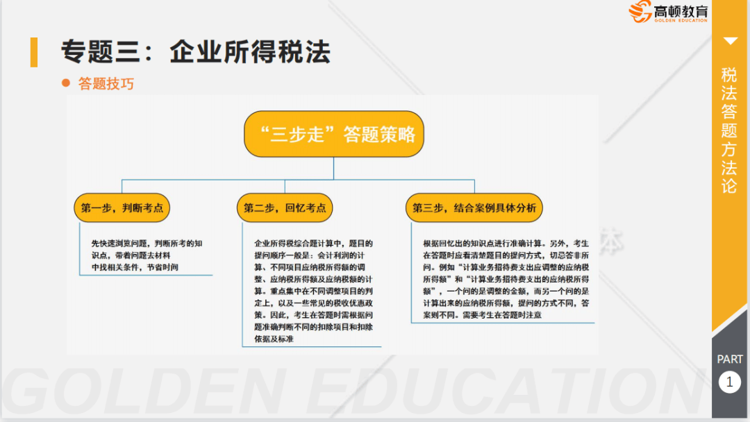The width and height of the screenshot is (750, 422).
Task: Click the paragraph starting 先快速浏览问题
Action: [x=147, y=255]
